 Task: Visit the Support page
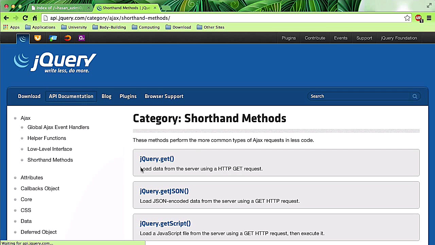(364, 38)
